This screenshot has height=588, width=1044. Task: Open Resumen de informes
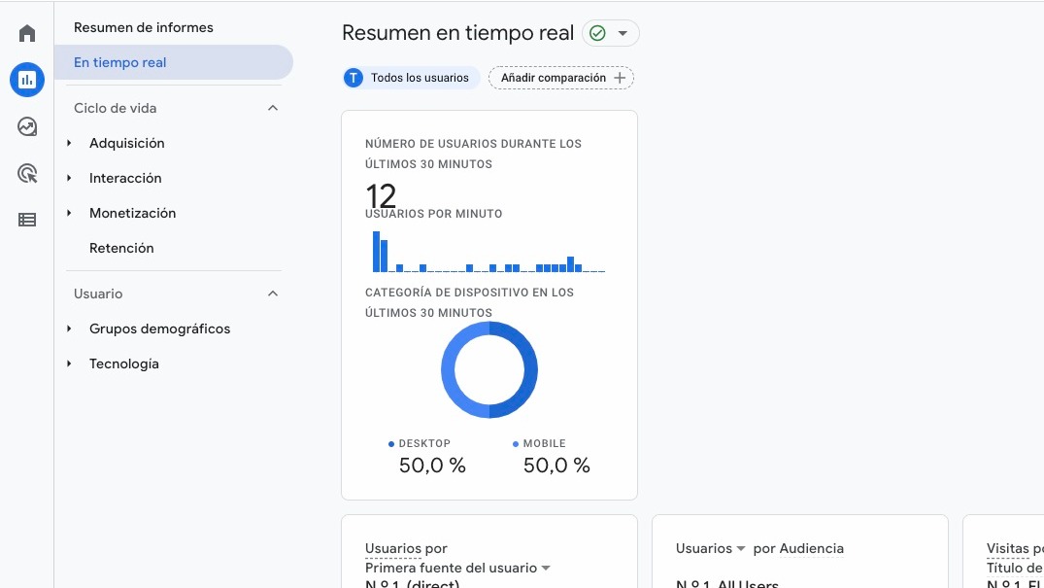pyautogui.click(x=144, y=27)
